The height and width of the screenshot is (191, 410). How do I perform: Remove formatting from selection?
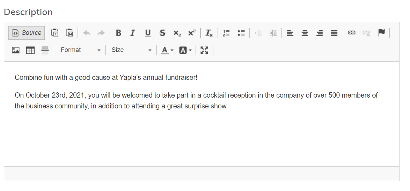point(209,33)
